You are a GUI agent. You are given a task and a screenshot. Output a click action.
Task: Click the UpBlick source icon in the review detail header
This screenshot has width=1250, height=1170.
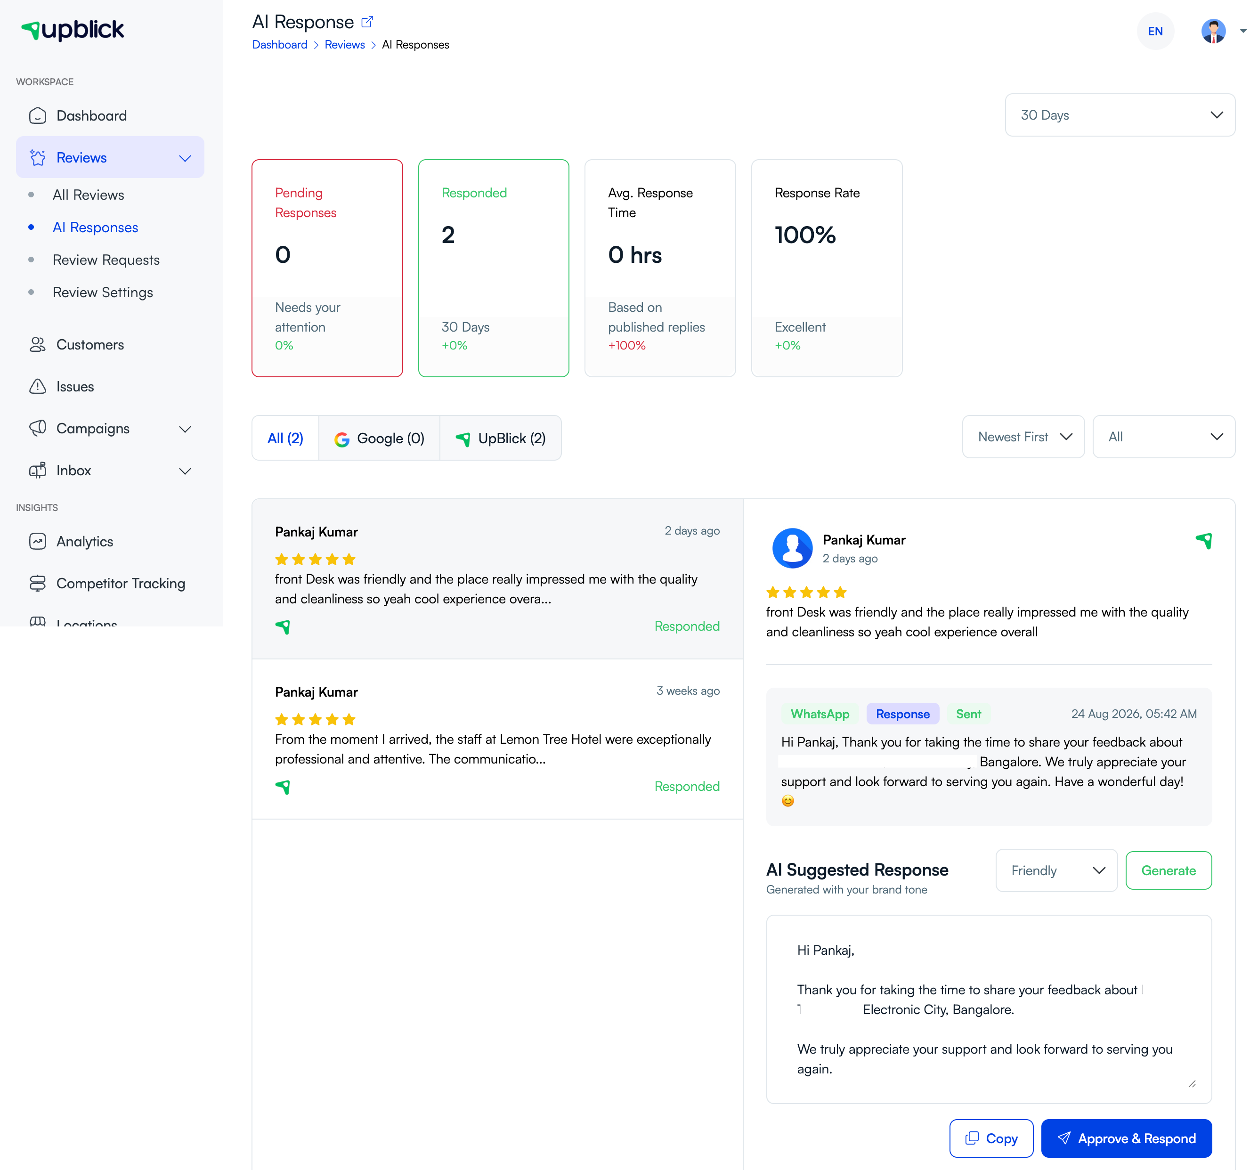(1203, 540)
